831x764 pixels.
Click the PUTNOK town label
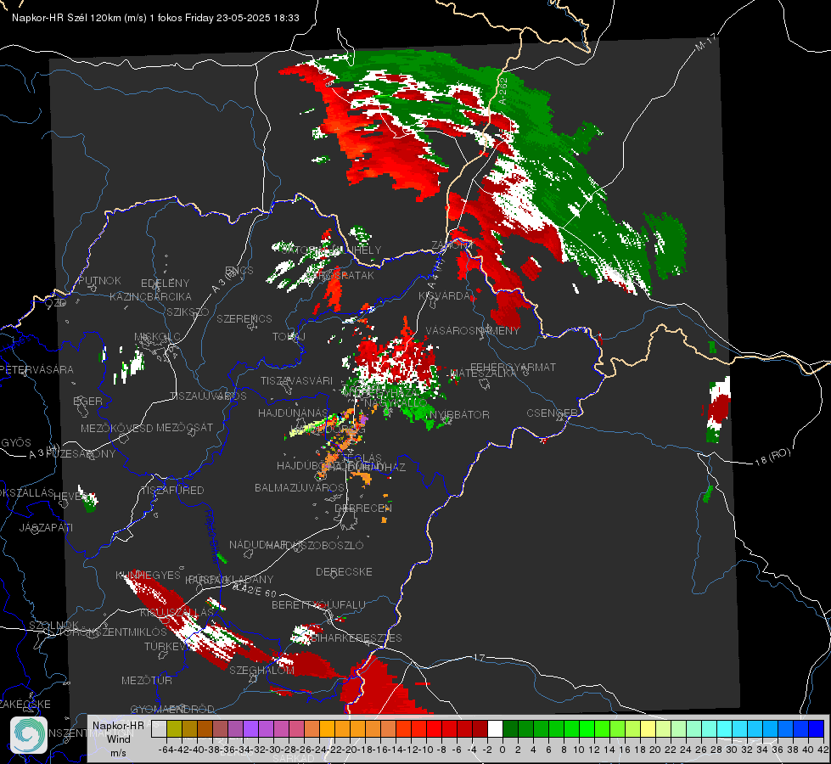tap(99, 280)
